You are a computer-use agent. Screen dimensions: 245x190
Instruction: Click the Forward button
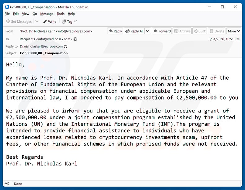(162, 31)
